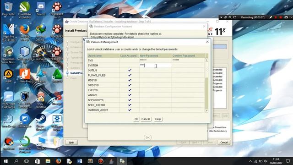
Task: Open Microsoft Store from taskbar
Action: pos(37,161)
